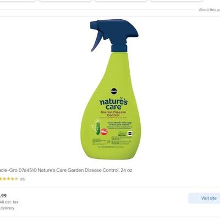This screenshot has width=220, height=220.
Task: Click the blue spray trigger nozzle
Action: click(x=114, y=35)
